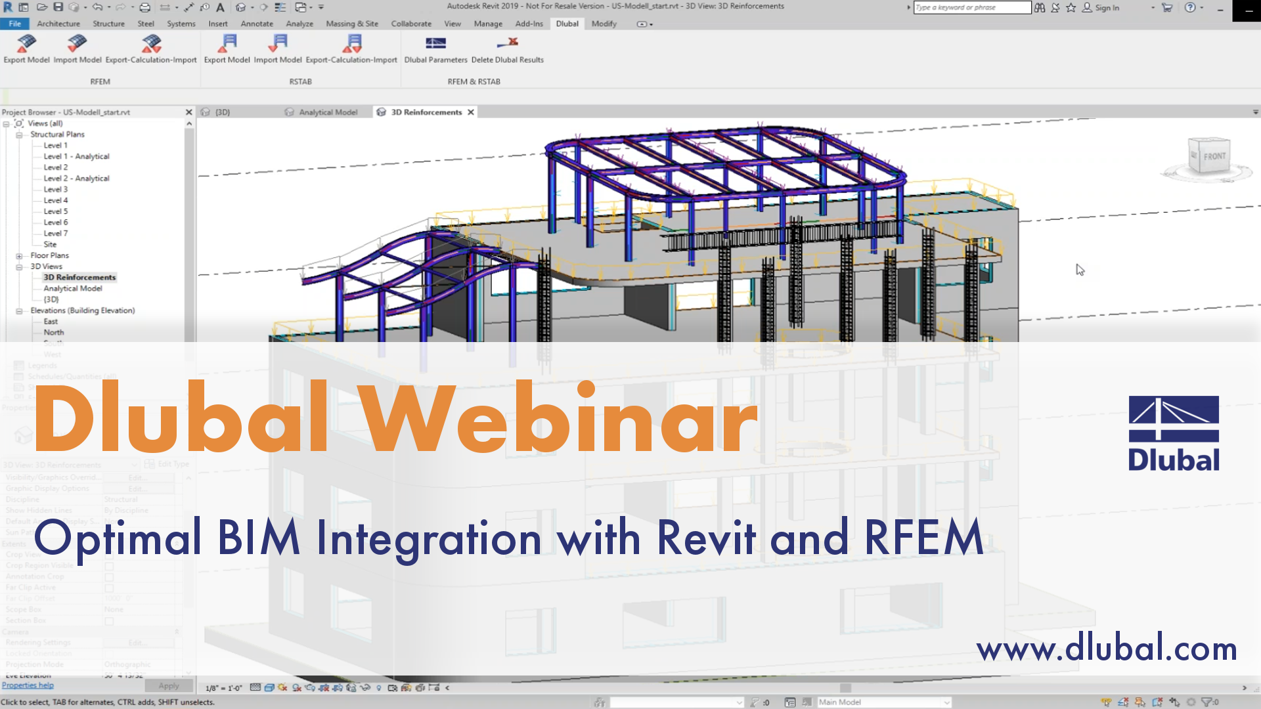The image size is (1261, 709).
Task: Switch to the Add-Ins ribbon tab
Action: (x=529, y=24)
